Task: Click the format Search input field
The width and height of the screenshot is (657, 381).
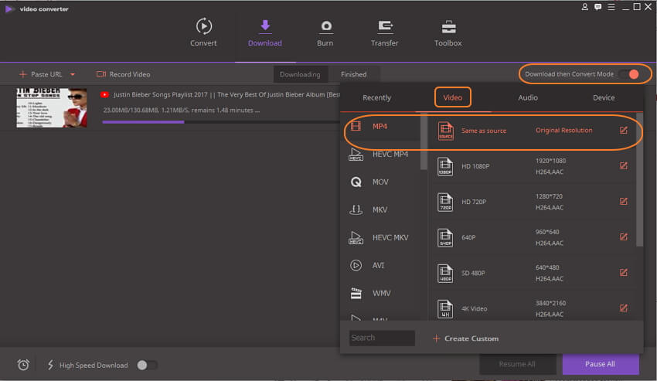Action: [382, 338]
